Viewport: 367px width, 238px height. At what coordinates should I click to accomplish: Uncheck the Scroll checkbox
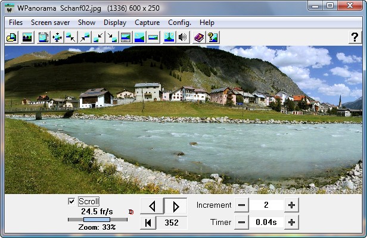pos(71,201)
